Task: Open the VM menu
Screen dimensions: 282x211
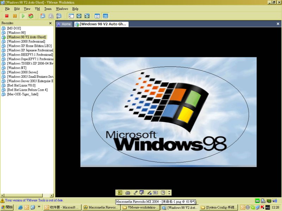Action: pos(37,9)
